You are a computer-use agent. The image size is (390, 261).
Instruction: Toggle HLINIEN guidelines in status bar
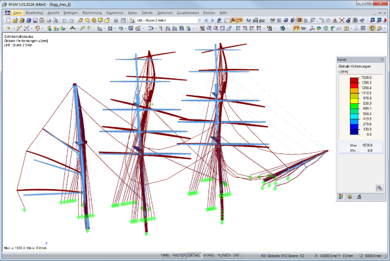pos(224,255)
